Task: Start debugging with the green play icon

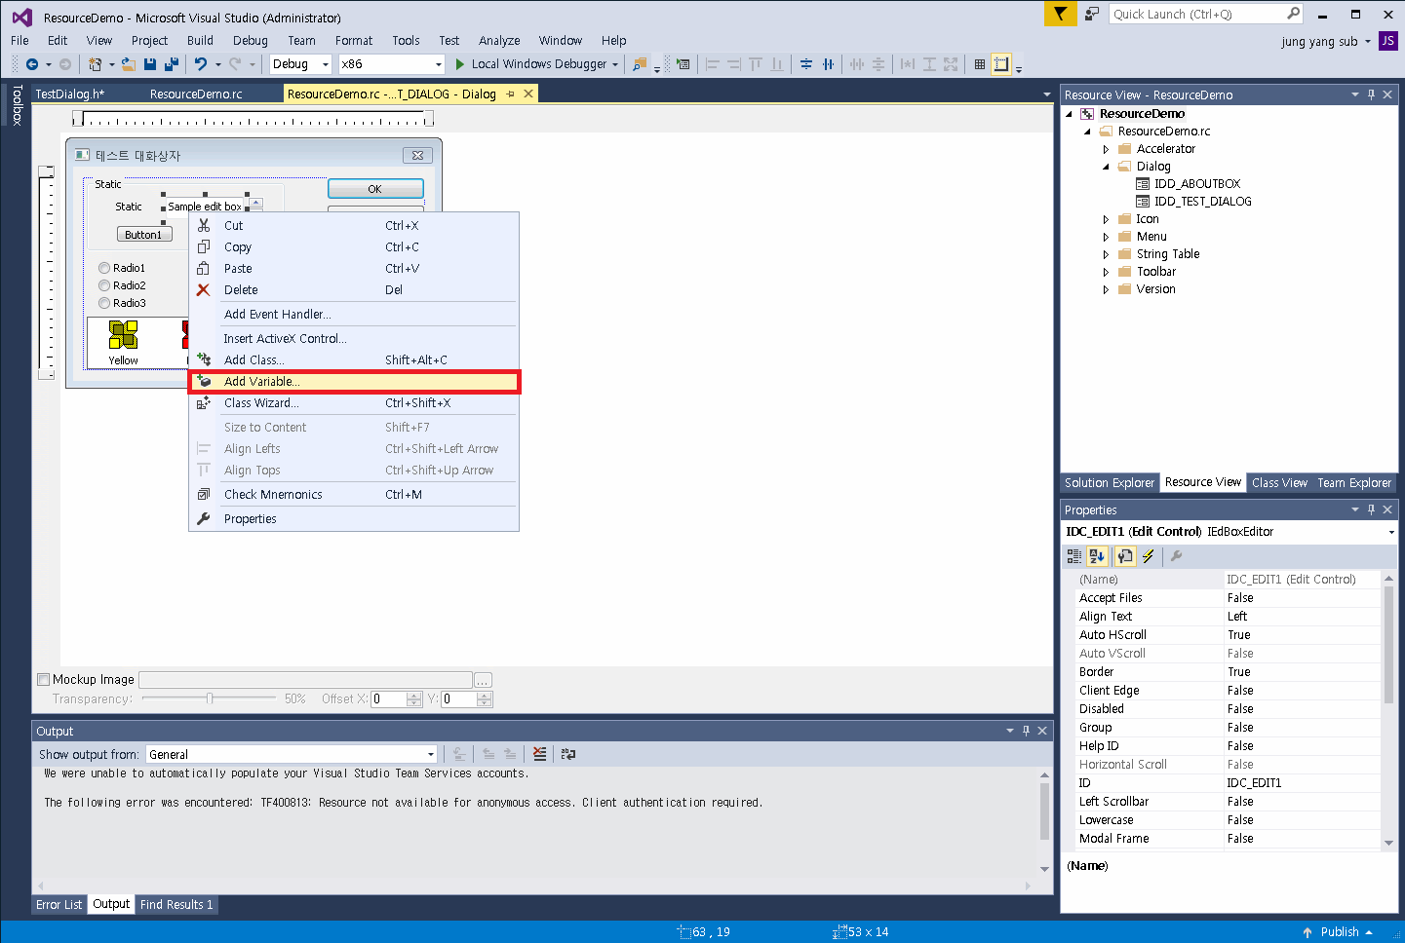Action: 460,64
